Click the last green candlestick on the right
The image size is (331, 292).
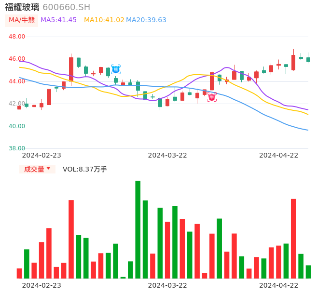click(x=308, y=60)
